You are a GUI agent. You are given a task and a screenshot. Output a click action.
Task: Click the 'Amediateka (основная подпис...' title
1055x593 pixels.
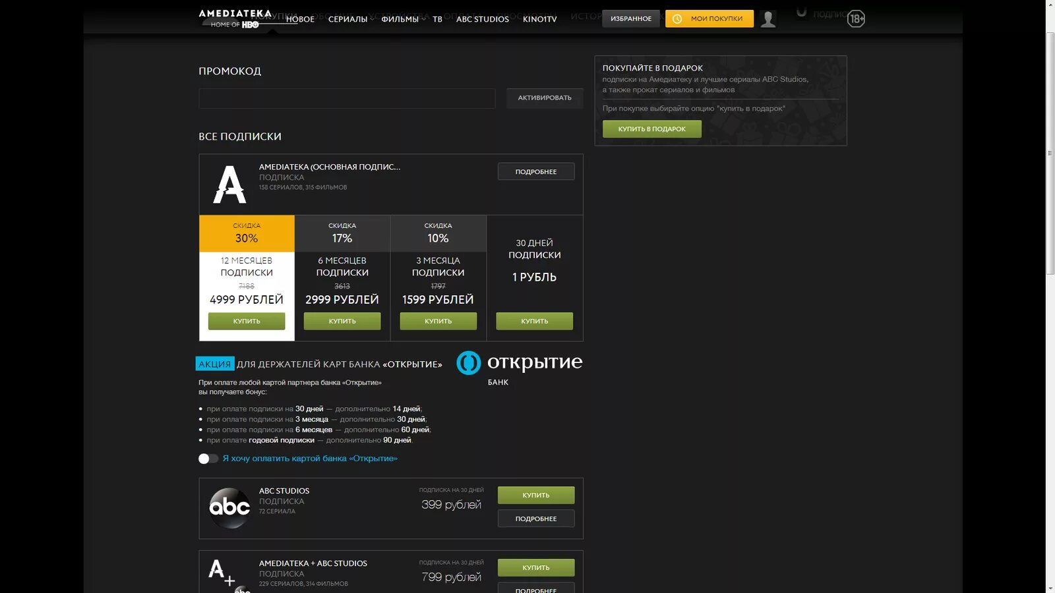330,167
